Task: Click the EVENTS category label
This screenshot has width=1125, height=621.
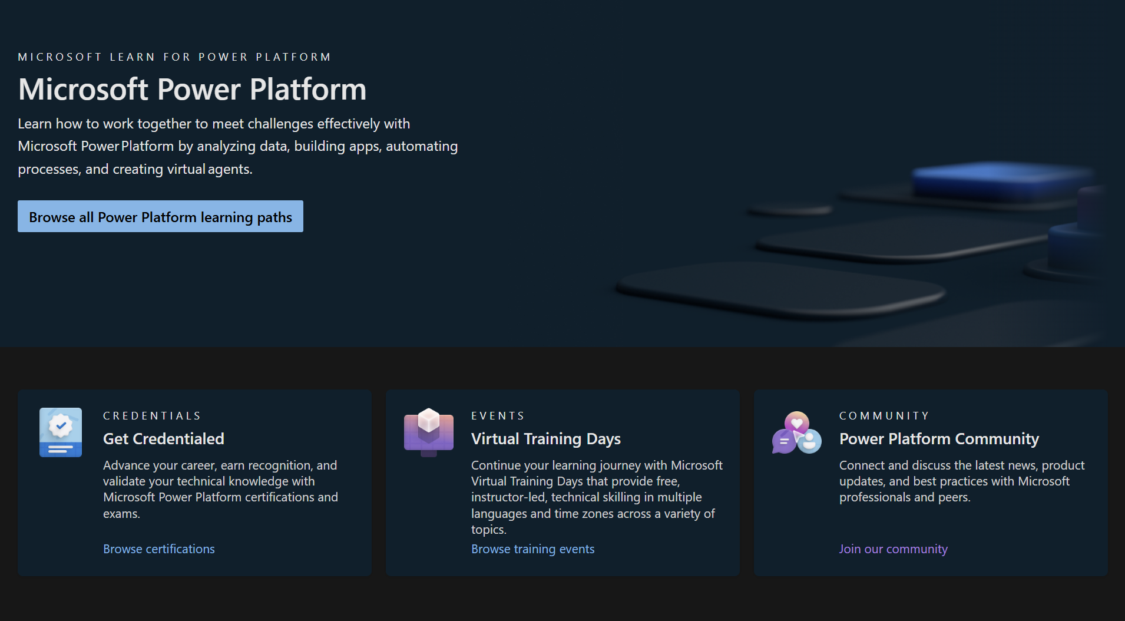Action: 498,416
